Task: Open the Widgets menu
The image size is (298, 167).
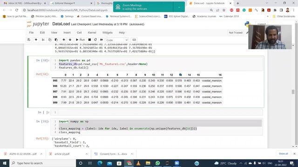Action: (x=108, y=32)
